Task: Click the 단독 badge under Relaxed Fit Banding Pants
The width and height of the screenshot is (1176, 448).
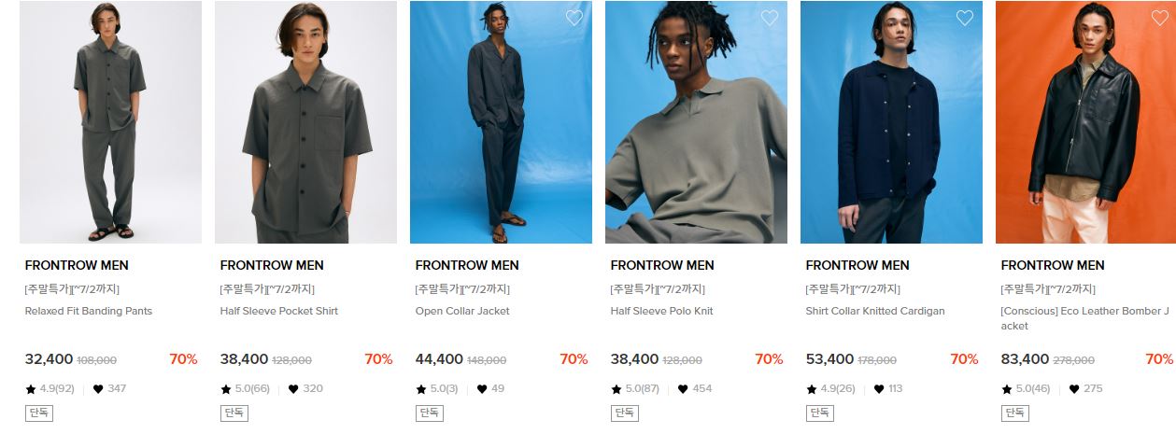Action: [x=39, y=413]
